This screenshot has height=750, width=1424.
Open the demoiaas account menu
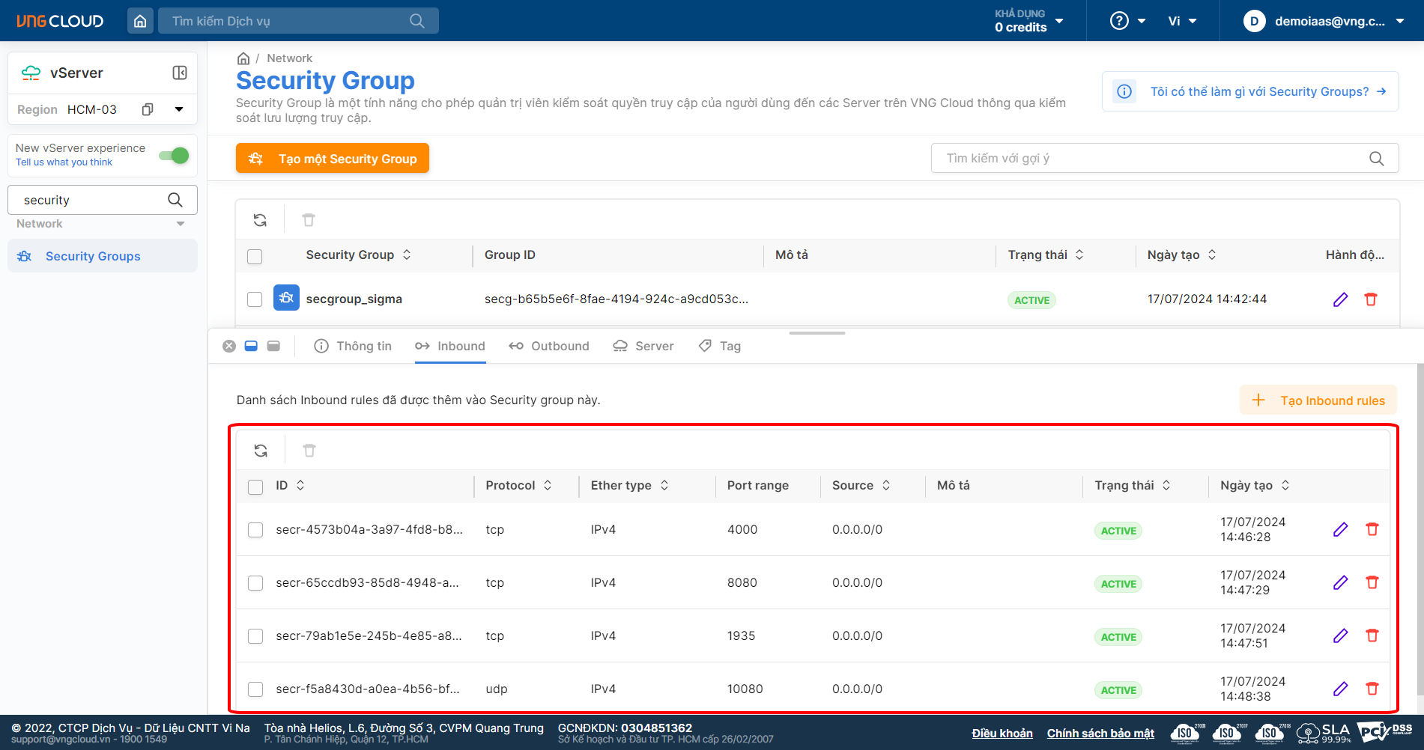pyautogui.click(x=1324, y=21)
